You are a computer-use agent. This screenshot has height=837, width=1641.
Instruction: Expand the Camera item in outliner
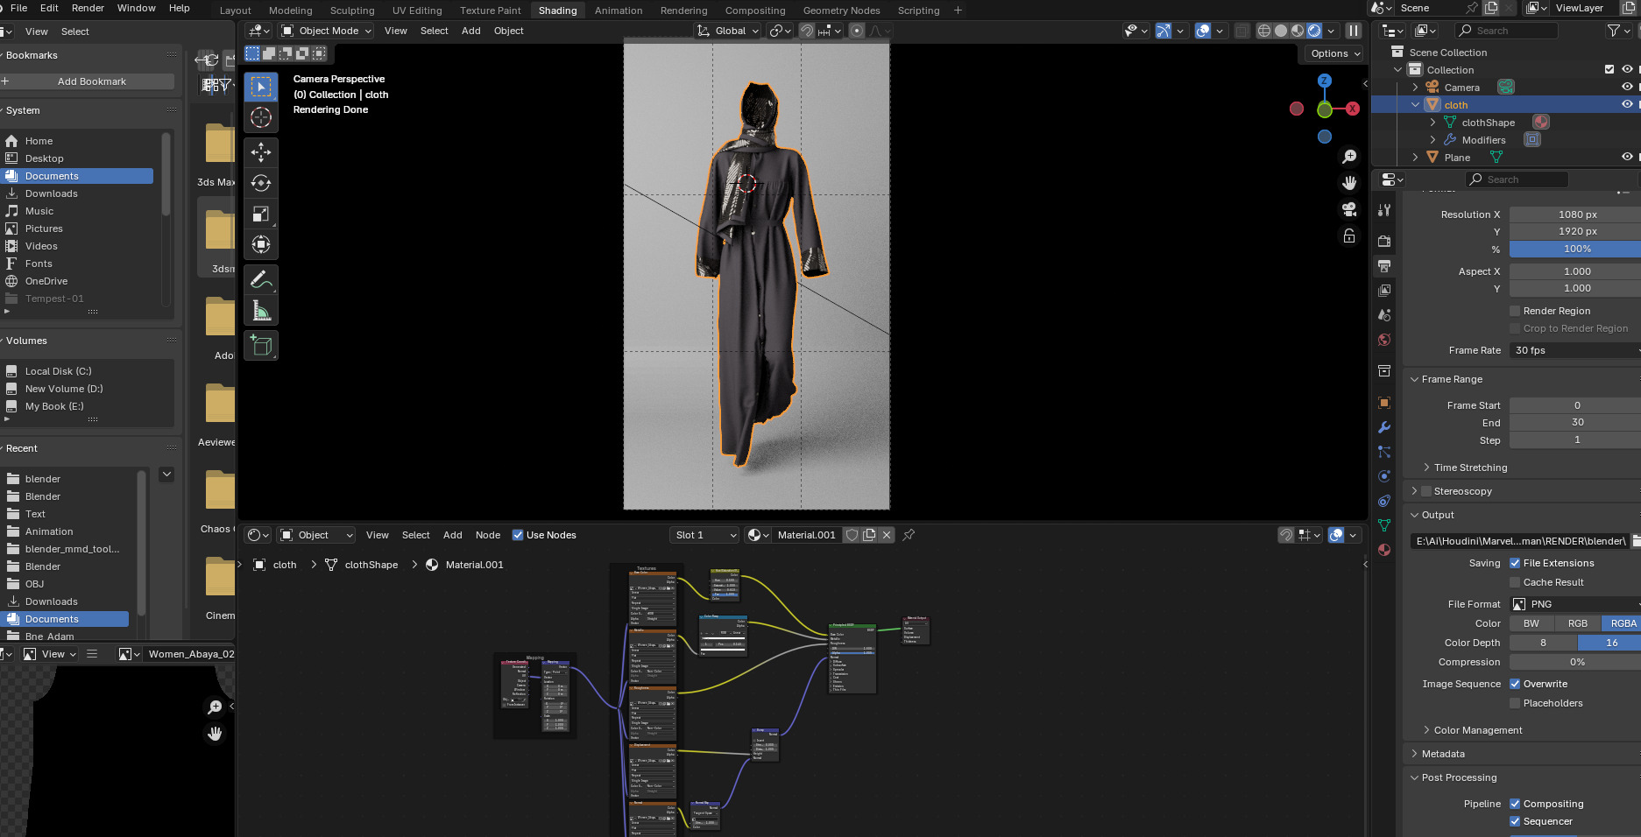pyautogui.click(x=1415, y=87)
